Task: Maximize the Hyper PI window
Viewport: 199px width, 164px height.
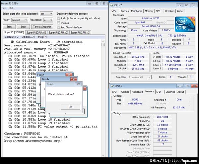Action: click(97, 4)
